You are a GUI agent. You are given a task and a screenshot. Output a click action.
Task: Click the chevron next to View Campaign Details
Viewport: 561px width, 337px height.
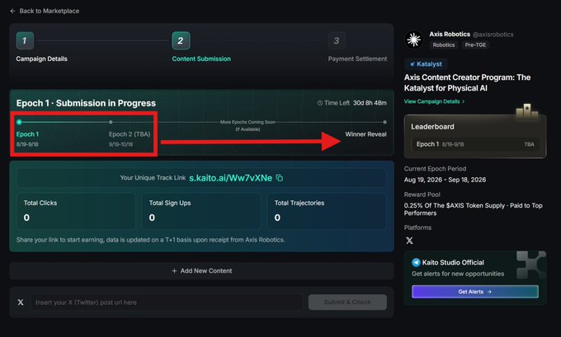coord(464,101)
